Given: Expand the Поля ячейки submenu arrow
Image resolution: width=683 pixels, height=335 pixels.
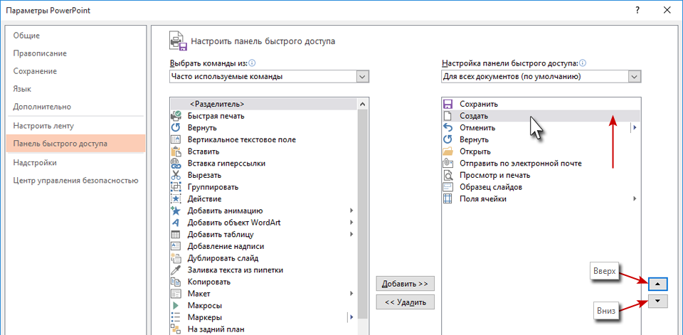Looking at the screenshot, I should click(x=635, y=198).
